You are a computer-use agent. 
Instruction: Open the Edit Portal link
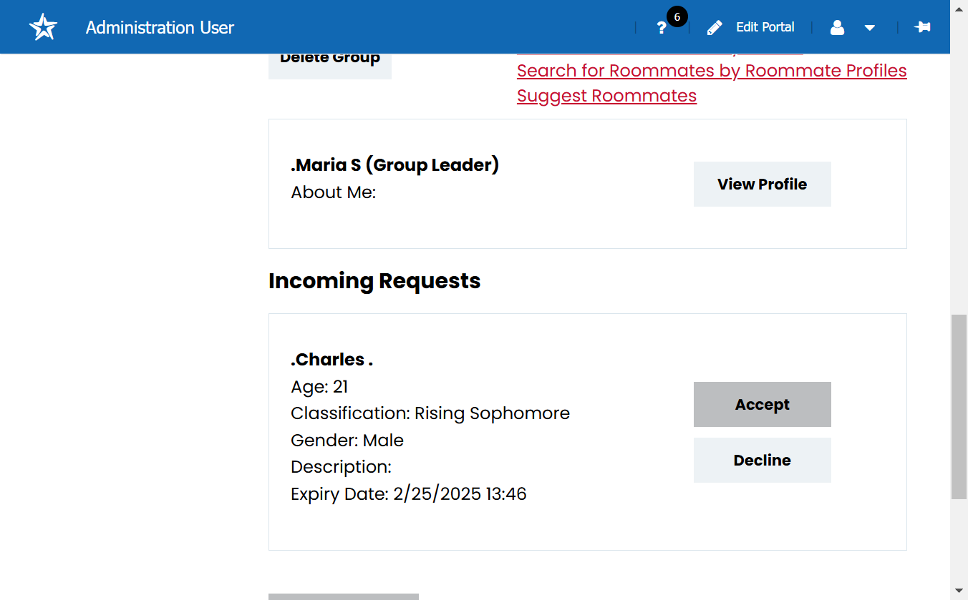(x=765, y=27)
